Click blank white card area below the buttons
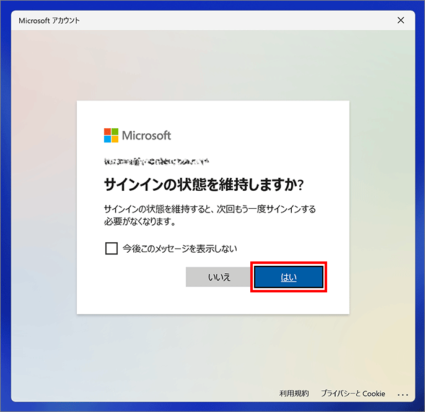Screen dimensions: 425x412 213,302
